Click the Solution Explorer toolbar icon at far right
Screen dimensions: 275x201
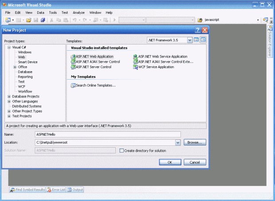click(265, 20)
